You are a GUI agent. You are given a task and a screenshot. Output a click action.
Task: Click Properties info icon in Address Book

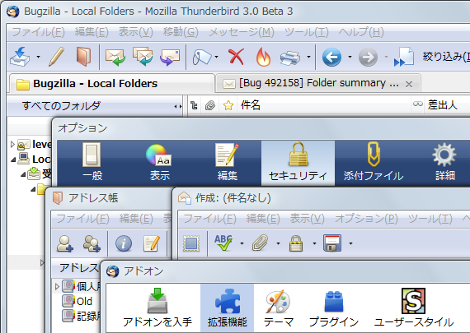point(124,243)
